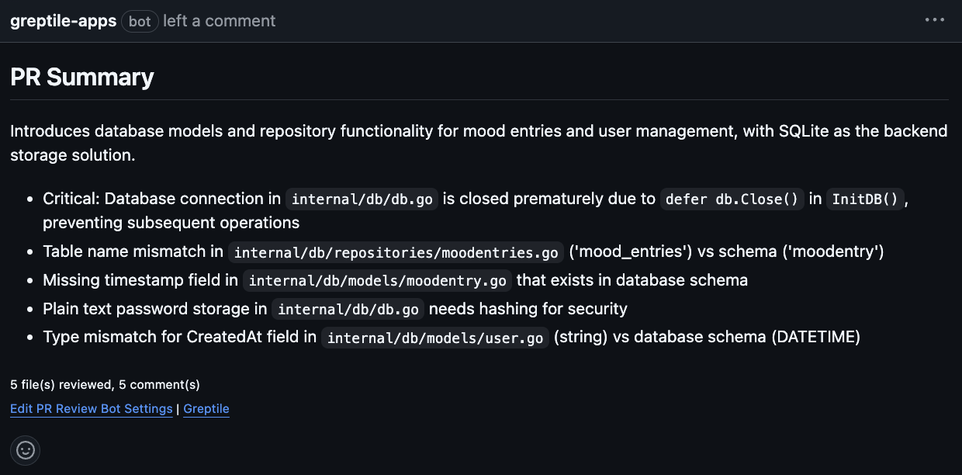962x475 pixels.
Task: Click the repositories/moodentries.go file path
Action: coord(396,253)
